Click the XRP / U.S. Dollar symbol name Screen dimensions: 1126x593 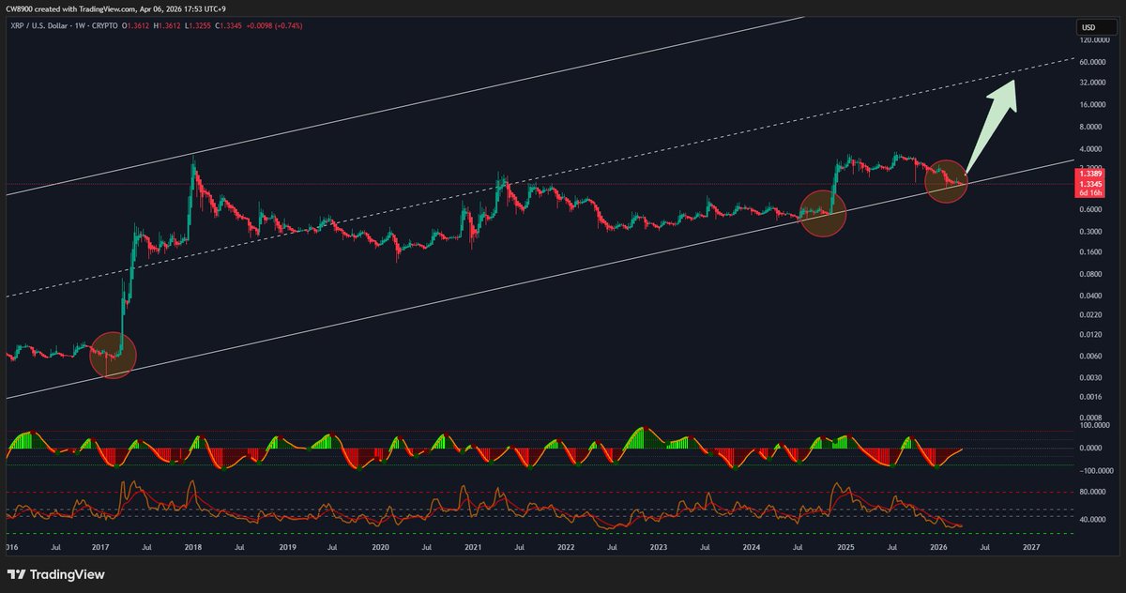[x=38, y=26]
